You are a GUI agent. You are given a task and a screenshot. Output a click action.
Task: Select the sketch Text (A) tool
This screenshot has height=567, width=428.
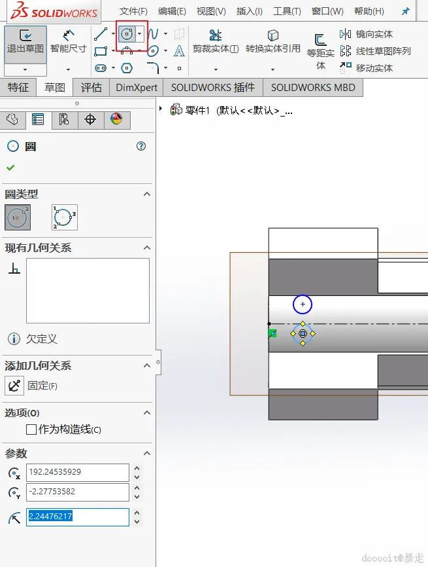(x=179, y=51)
